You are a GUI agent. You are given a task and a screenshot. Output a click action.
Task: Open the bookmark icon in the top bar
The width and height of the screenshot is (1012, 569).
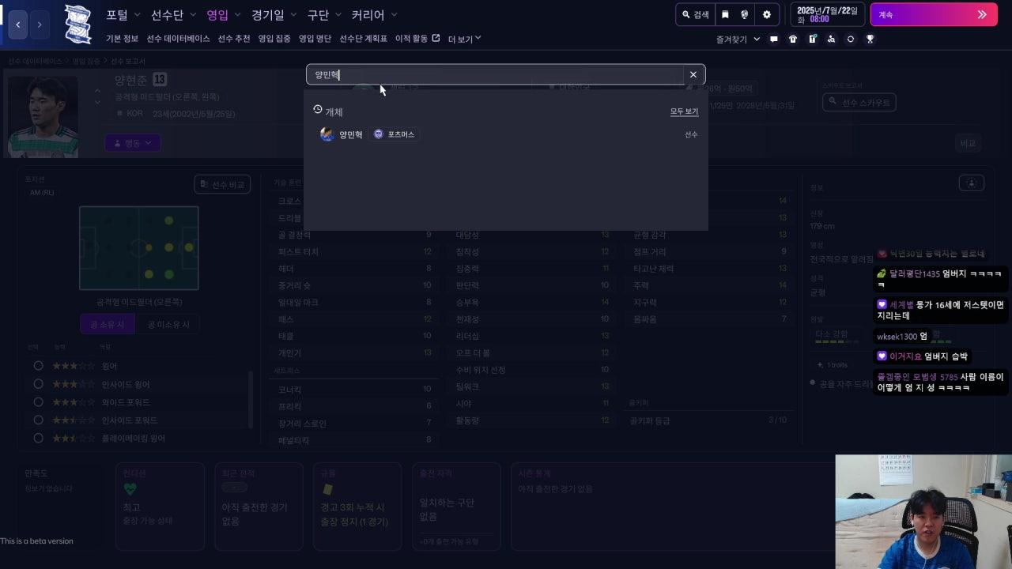click(725, 14)
